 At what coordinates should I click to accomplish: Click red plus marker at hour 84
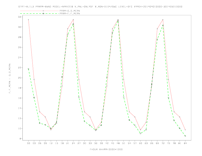(x=185, y=130)
